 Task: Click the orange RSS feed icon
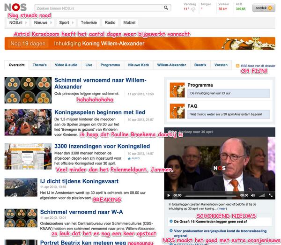pyautogui.click(x=237, y=66)
